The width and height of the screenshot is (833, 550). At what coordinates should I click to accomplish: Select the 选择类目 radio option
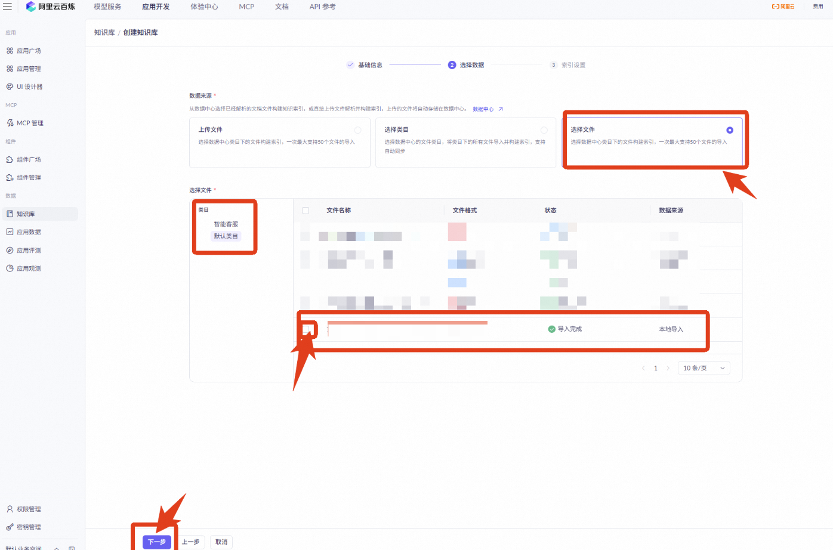point(544,130)
